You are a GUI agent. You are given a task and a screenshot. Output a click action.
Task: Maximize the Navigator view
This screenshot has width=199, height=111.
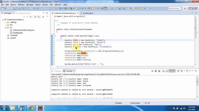[x=47, y=13]
